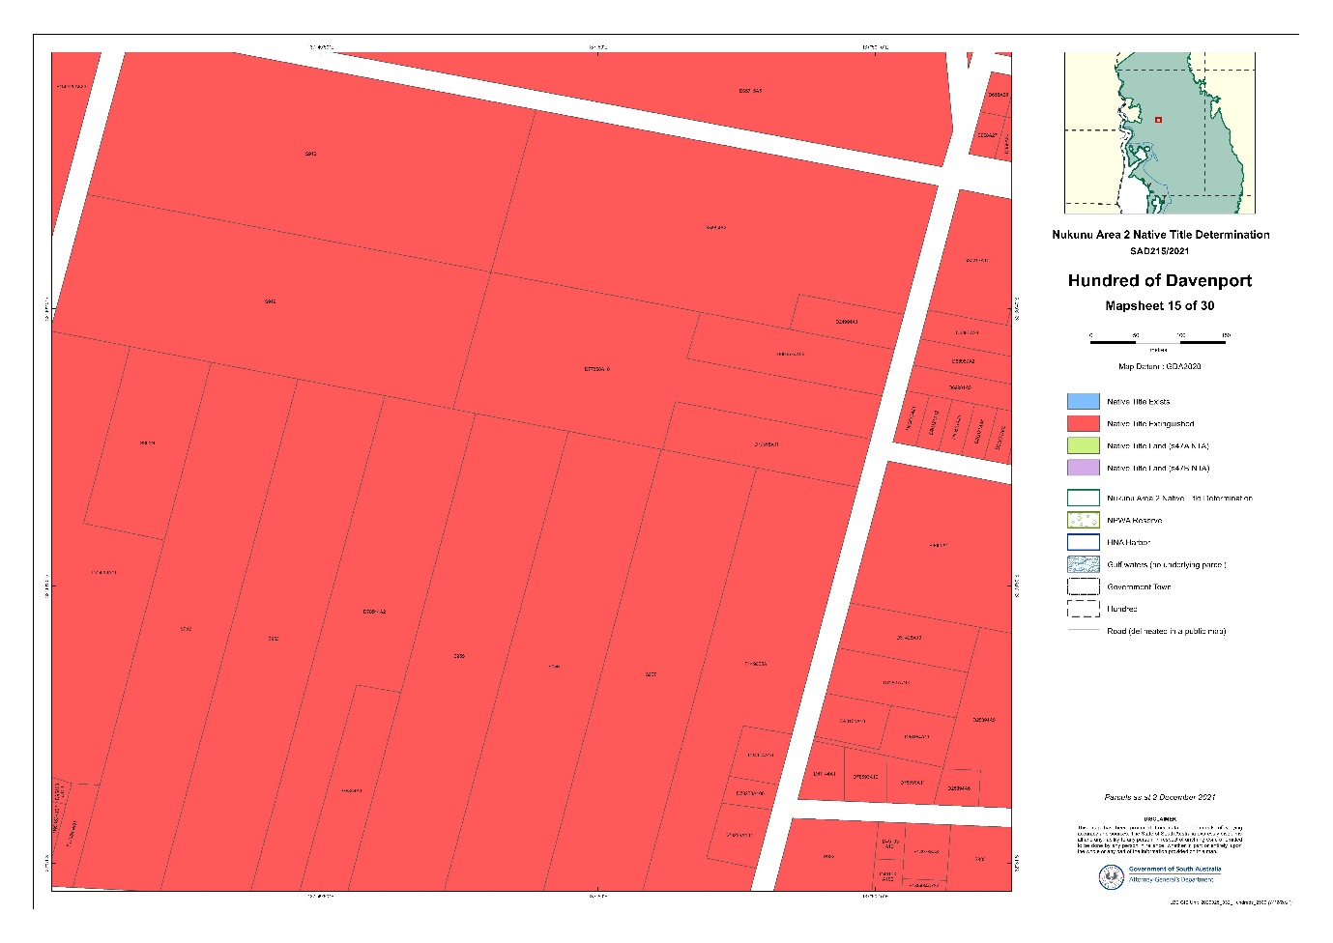Click the green Native Title Land s47A swatch

coord(1083,445)
